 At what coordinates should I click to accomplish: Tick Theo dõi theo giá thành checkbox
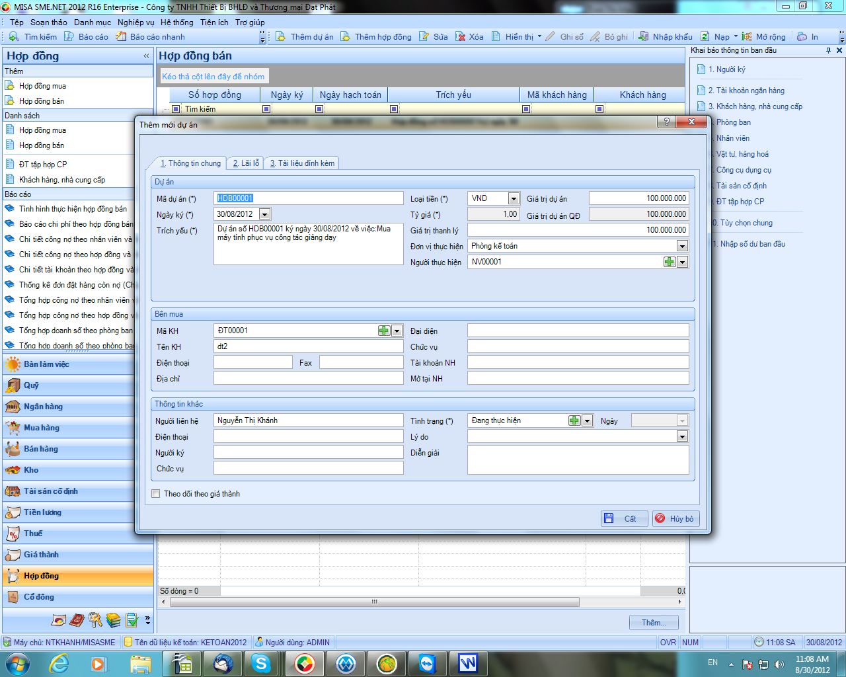pos(156,494)
